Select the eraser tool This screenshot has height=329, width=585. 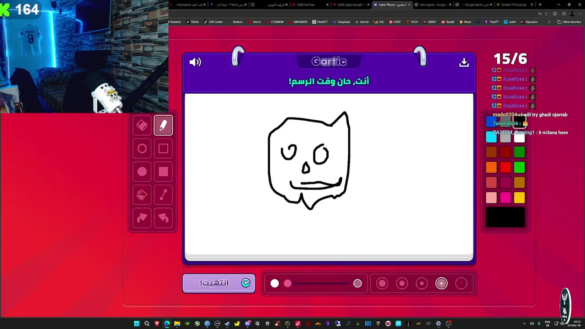(142, 125)
